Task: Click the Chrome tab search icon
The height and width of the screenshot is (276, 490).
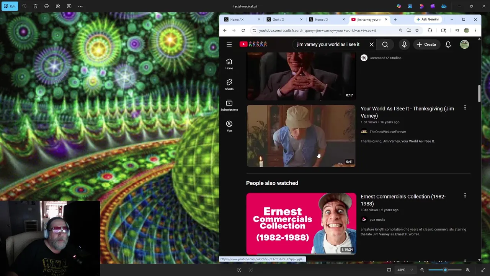Action: pyautogui.click(x=444, y=30)
